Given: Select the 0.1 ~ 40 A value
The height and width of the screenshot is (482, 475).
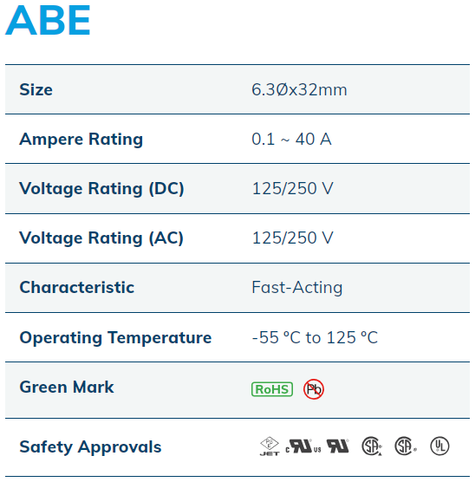Looking at the screenshot, I should (291, 139).
